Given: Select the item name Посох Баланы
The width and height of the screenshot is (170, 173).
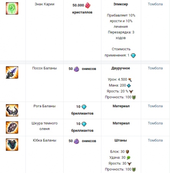Looking at the screenshot, I should 45,68.
